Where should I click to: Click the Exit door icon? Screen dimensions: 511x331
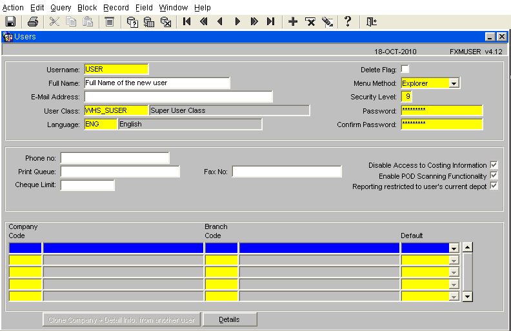371,21
